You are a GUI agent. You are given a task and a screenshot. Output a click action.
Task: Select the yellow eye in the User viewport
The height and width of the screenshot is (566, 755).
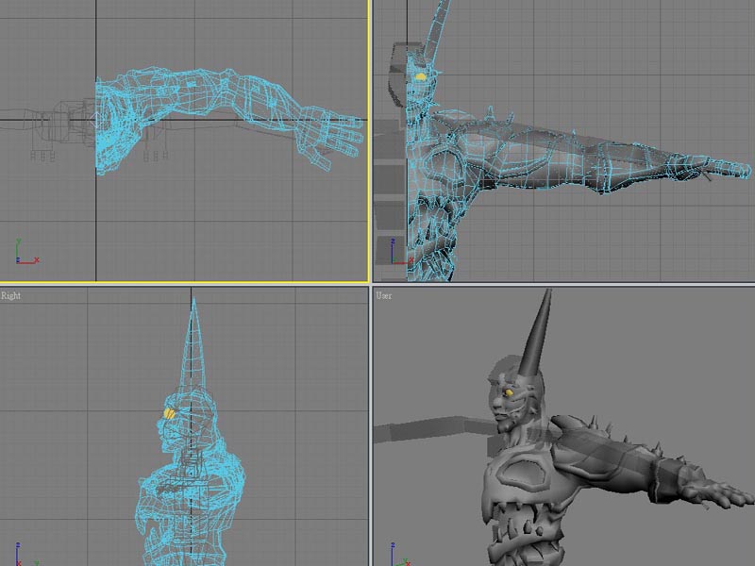509,393
